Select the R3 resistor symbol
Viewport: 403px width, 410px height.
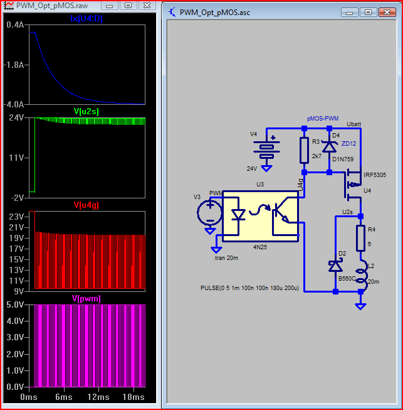pyautogui.click(x=304, y=150)
